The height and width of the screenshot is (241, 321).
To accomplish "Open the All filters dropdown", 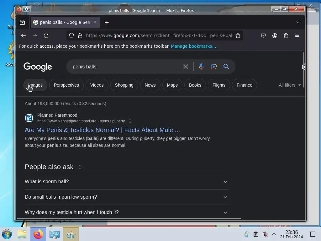I will pyautogui.click(x=290, y=85).
